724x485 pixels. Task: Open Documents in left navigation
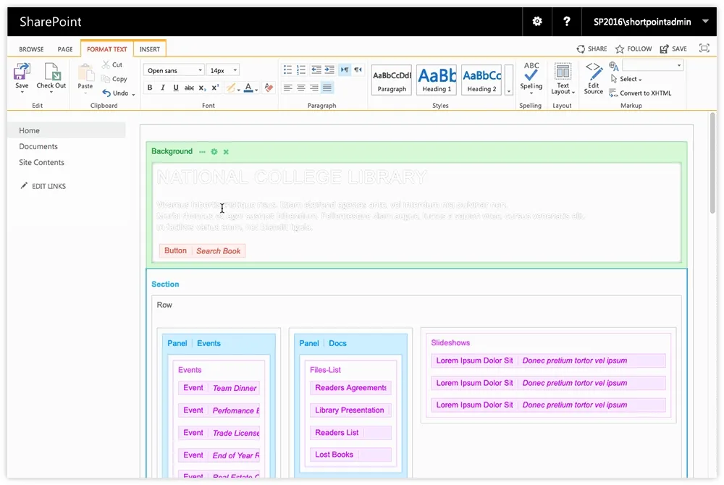click(38, 146)
